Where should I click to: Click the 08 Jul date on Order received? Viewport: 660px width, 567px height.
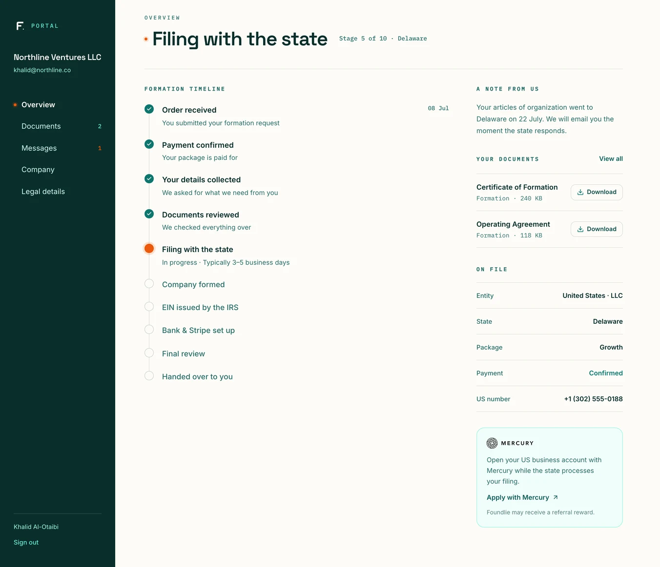(x=438, y=108)
